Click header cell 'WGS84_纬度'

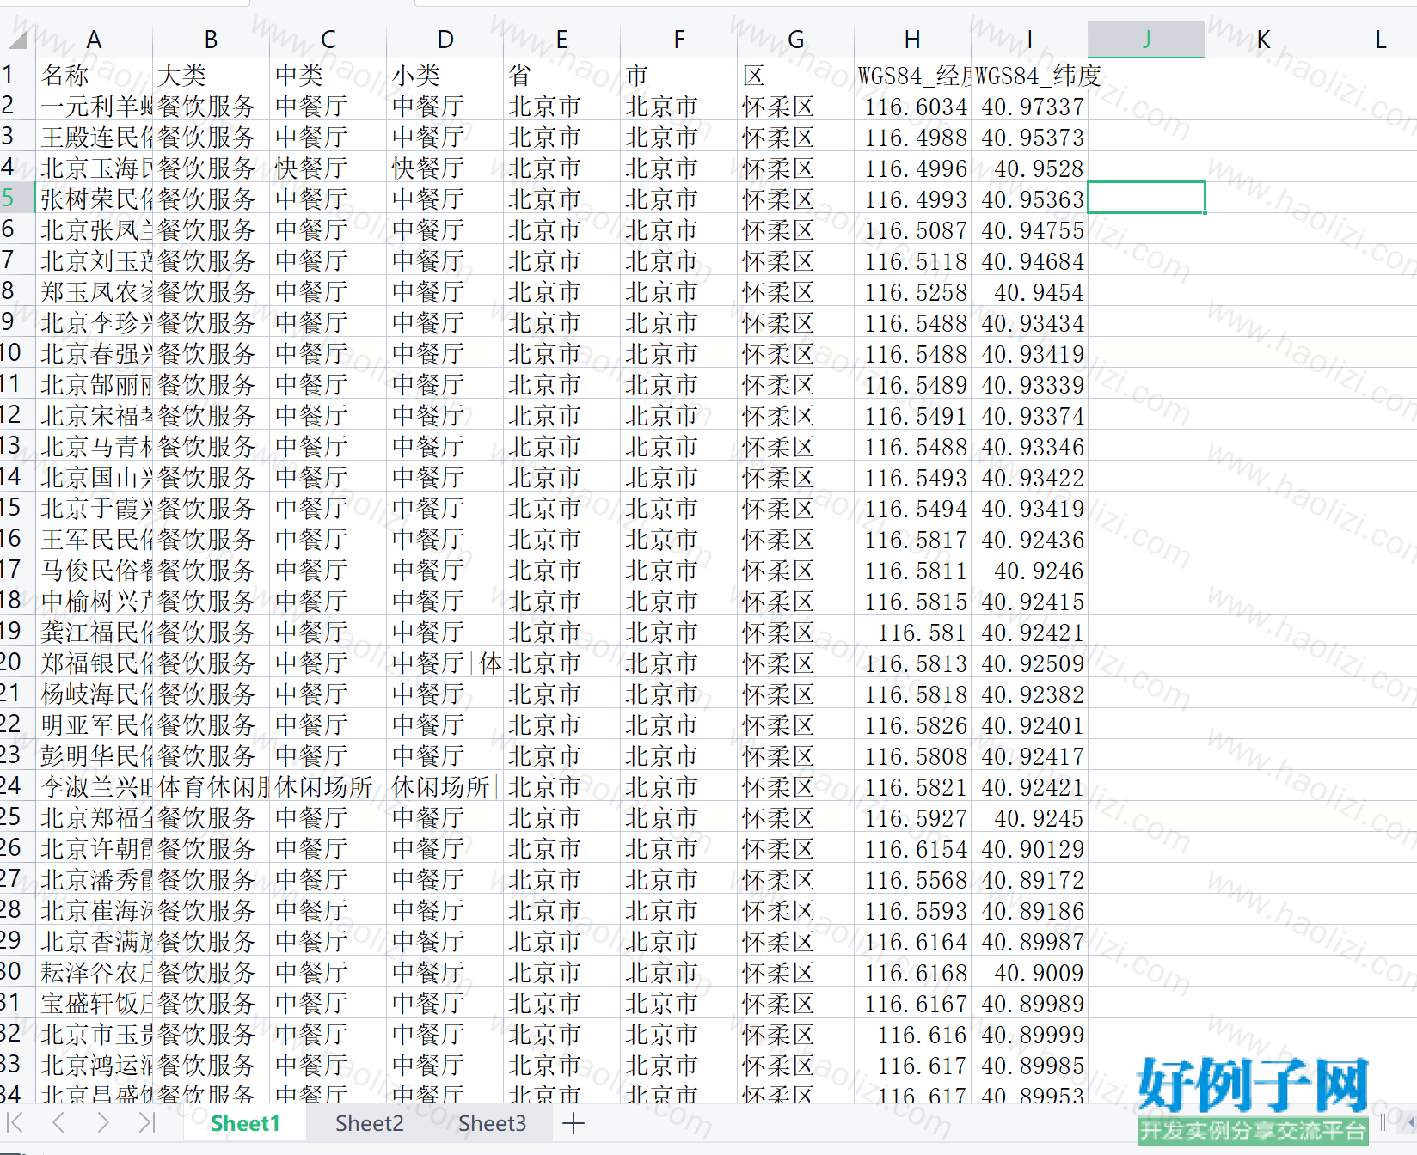click(x=1029, y=75)
